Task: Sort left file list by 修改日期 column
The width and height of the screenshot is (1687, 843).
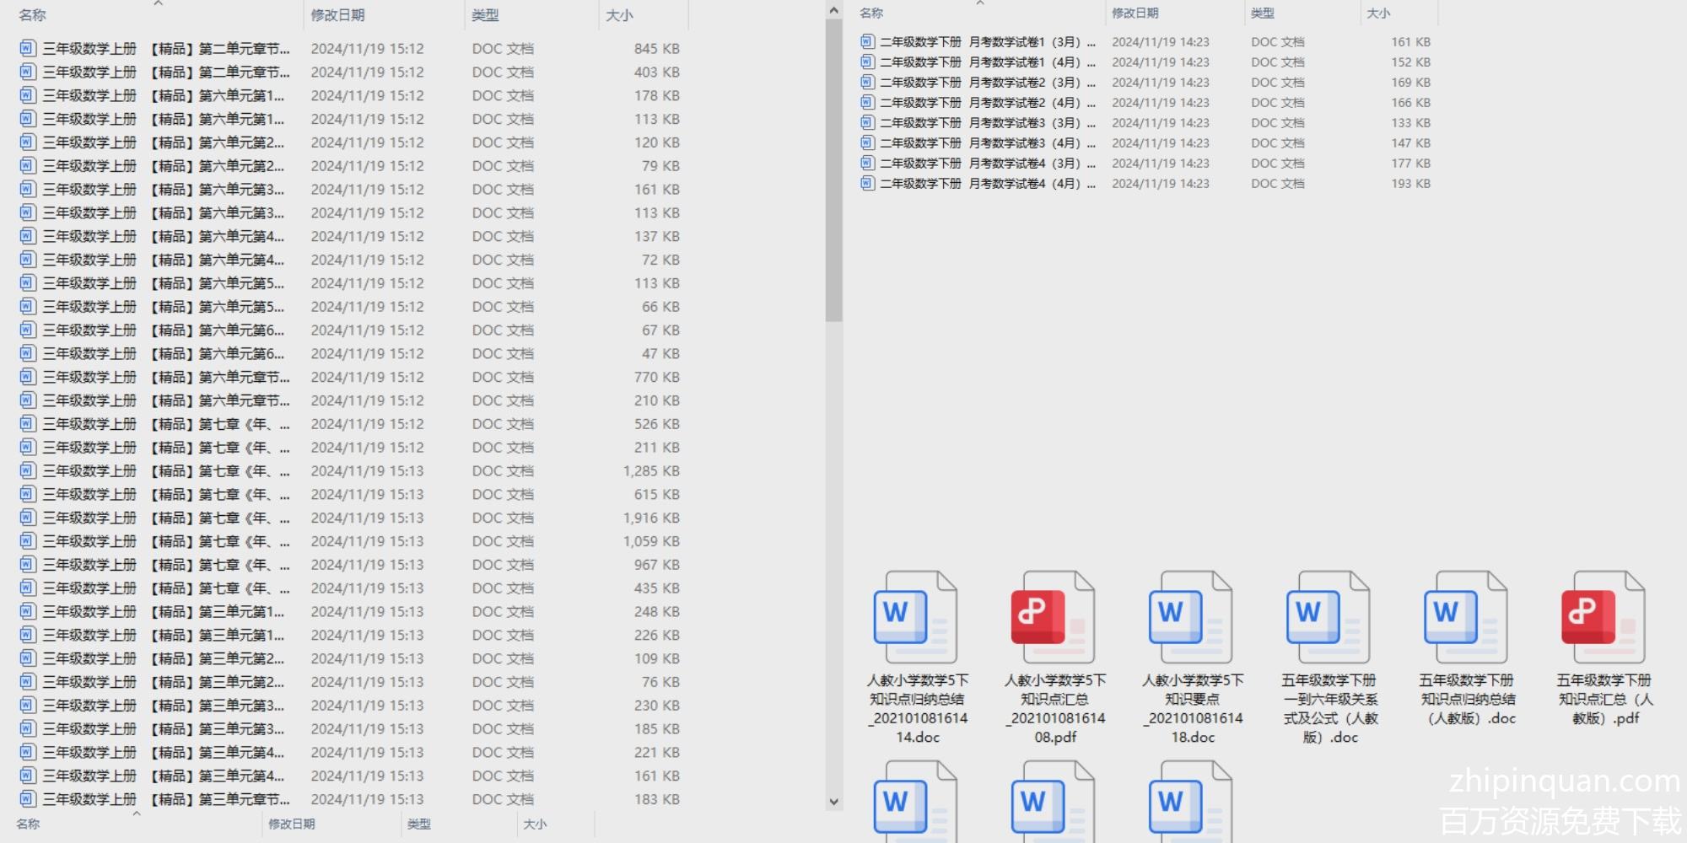Action: click(337, 15)
